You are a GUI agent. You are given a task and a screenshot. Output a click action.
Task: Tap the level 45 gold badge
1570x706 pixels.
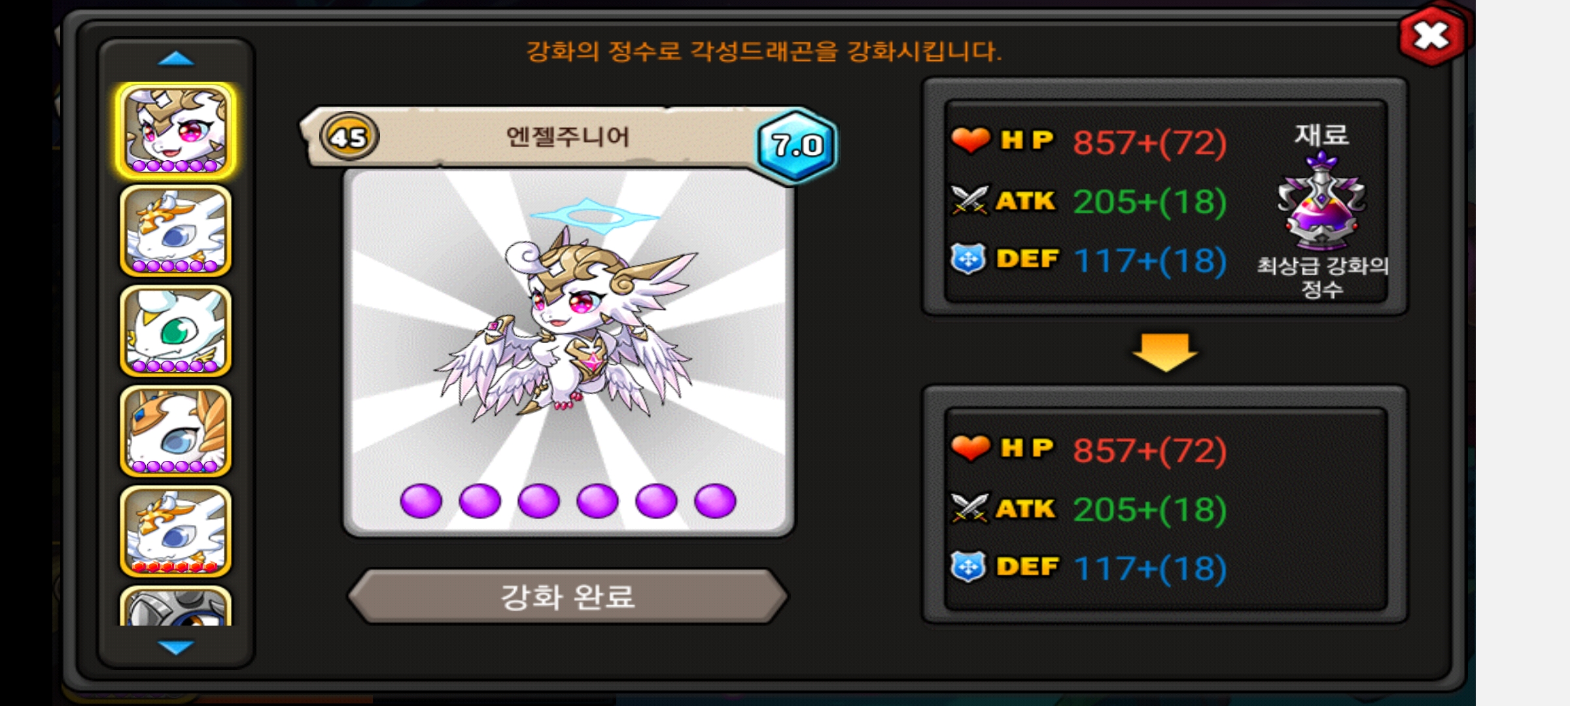pos(349,137)
